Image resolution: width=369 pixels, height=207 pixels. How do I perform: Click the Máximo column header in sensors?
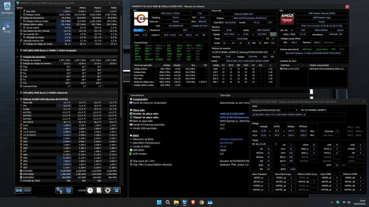97,8
